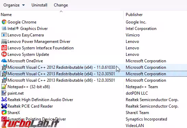This screenshot has width=187, height=128.
Task: Click the Visual C++ 2012 x64 installer icon
Action: point(4,67)
